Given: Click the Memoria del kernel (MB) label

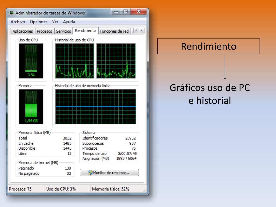Looking at the screenshot, I should pos(38,163).
